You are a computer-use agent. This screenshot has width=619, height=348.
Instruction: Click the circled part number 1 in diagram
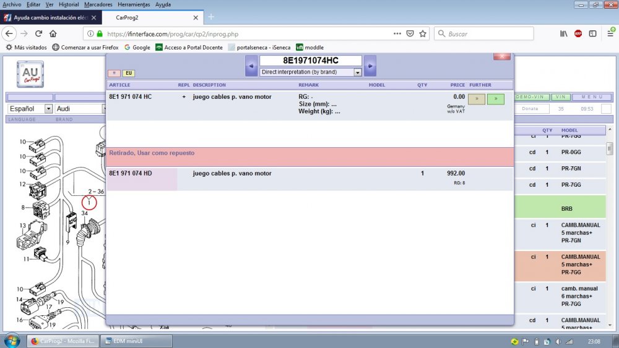(89, 203)
